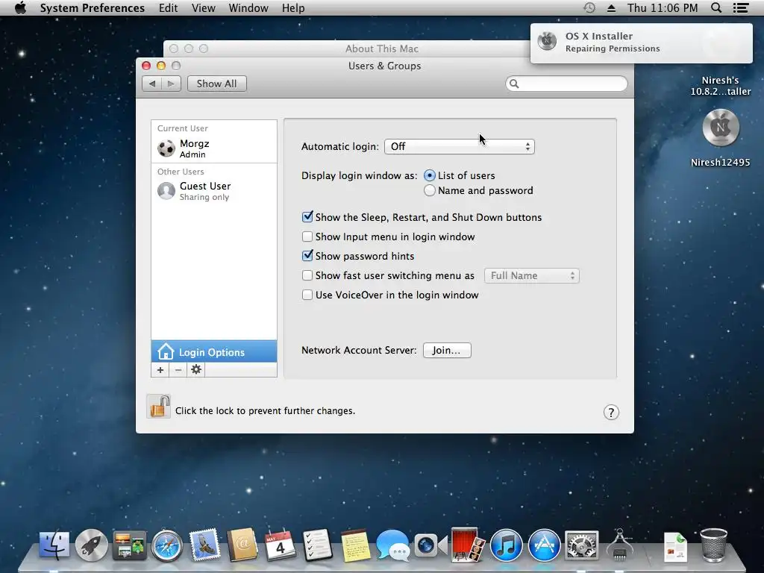Image resolution: width=764 pixels, height=573 pixels.
Task: Click the Show All button
Action: pyautogui.click(x=217, y=84)
